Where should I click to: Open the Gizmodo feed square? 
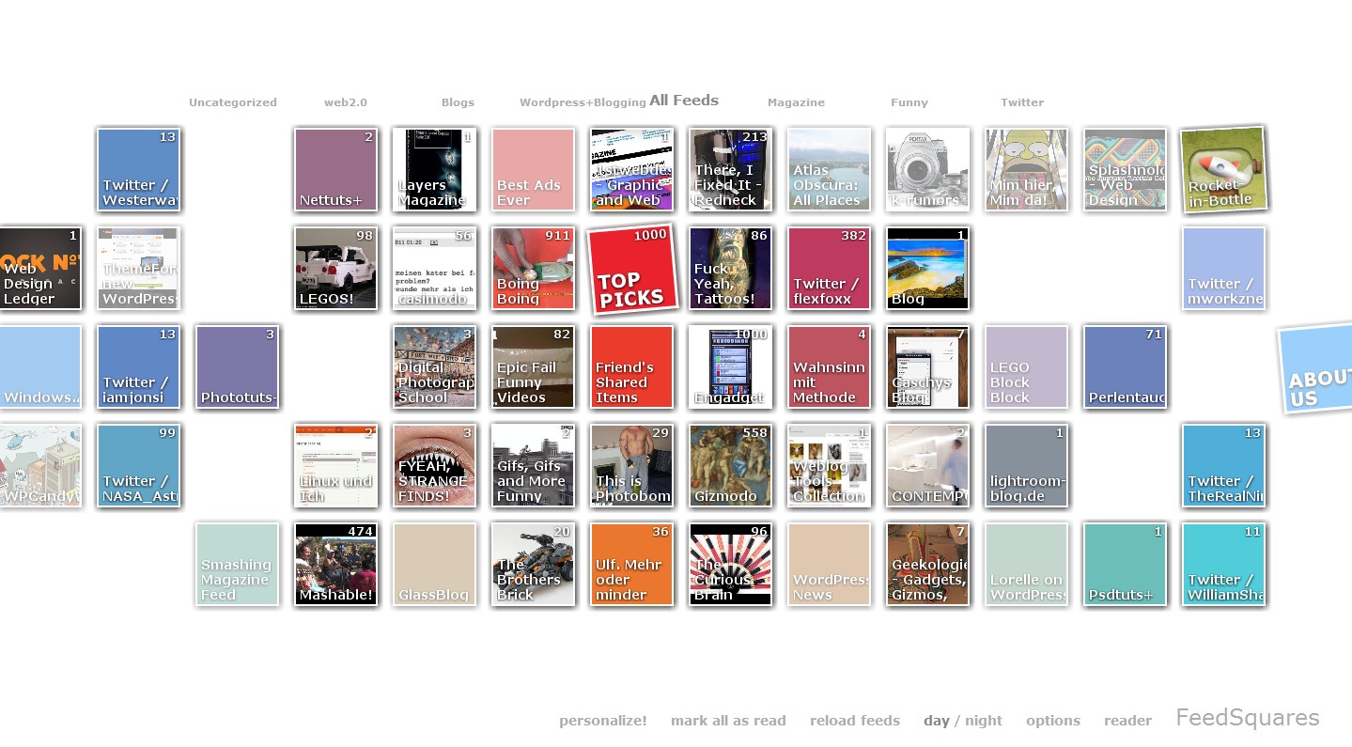pos(730,466)
